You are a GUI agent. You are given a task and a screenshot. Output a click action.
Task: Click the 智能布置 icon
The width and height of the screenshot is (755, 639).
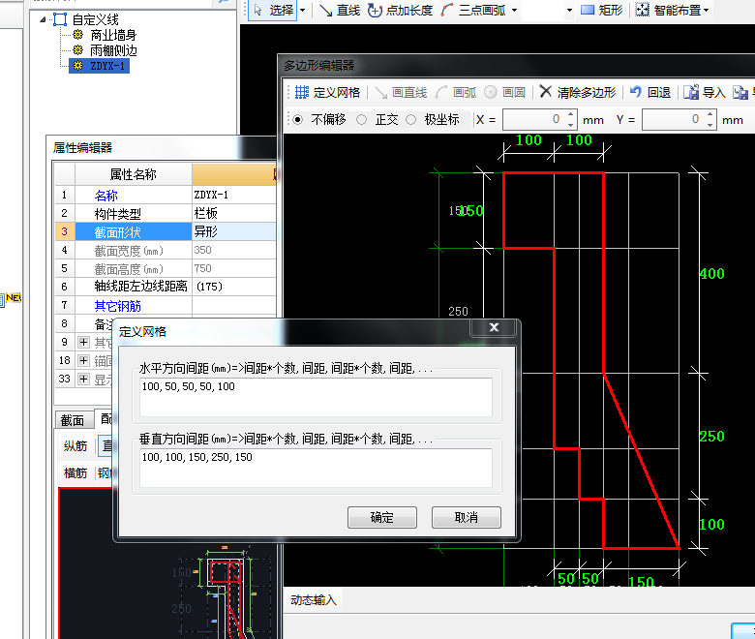642,10
